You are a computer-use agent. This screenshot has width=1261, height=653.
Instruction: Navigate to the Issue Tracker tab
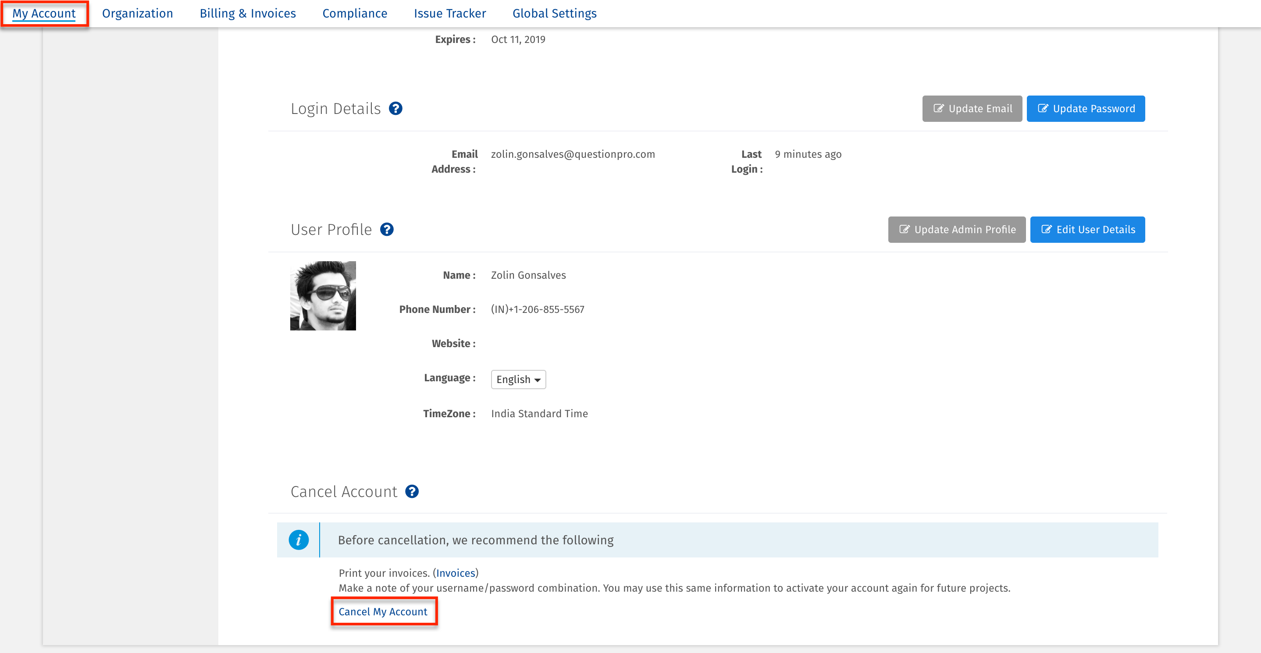(x=449, y=13)
